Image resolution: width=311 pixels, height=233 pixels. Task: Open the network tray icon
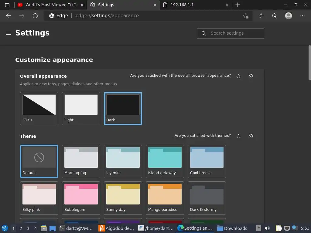click(x=287, y=228)
